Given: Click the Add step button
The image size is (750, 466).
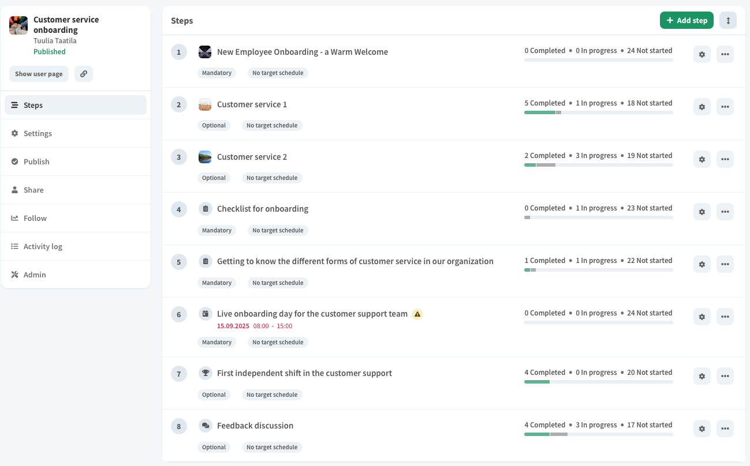Looking at the screenshot, I should point(686,20).
